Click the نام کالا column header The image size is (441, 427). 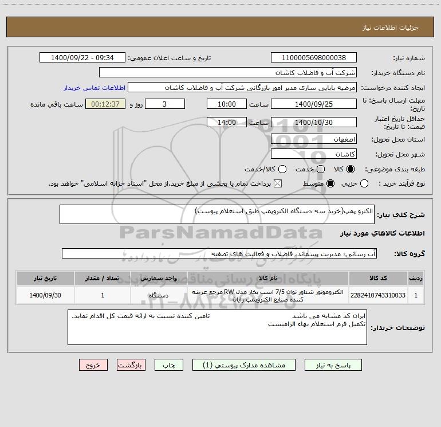click(268, 278)
